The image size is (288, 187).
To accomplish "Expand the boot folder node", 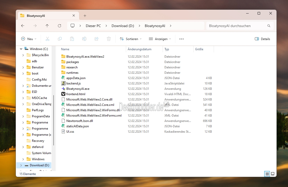I will (x=23, y=73).
